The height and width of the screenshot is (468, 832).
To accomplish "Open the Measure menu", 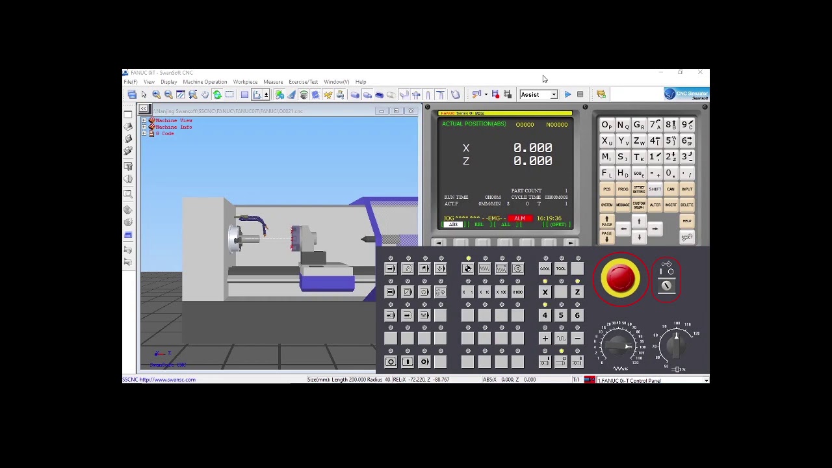I will tap(273, 82).
